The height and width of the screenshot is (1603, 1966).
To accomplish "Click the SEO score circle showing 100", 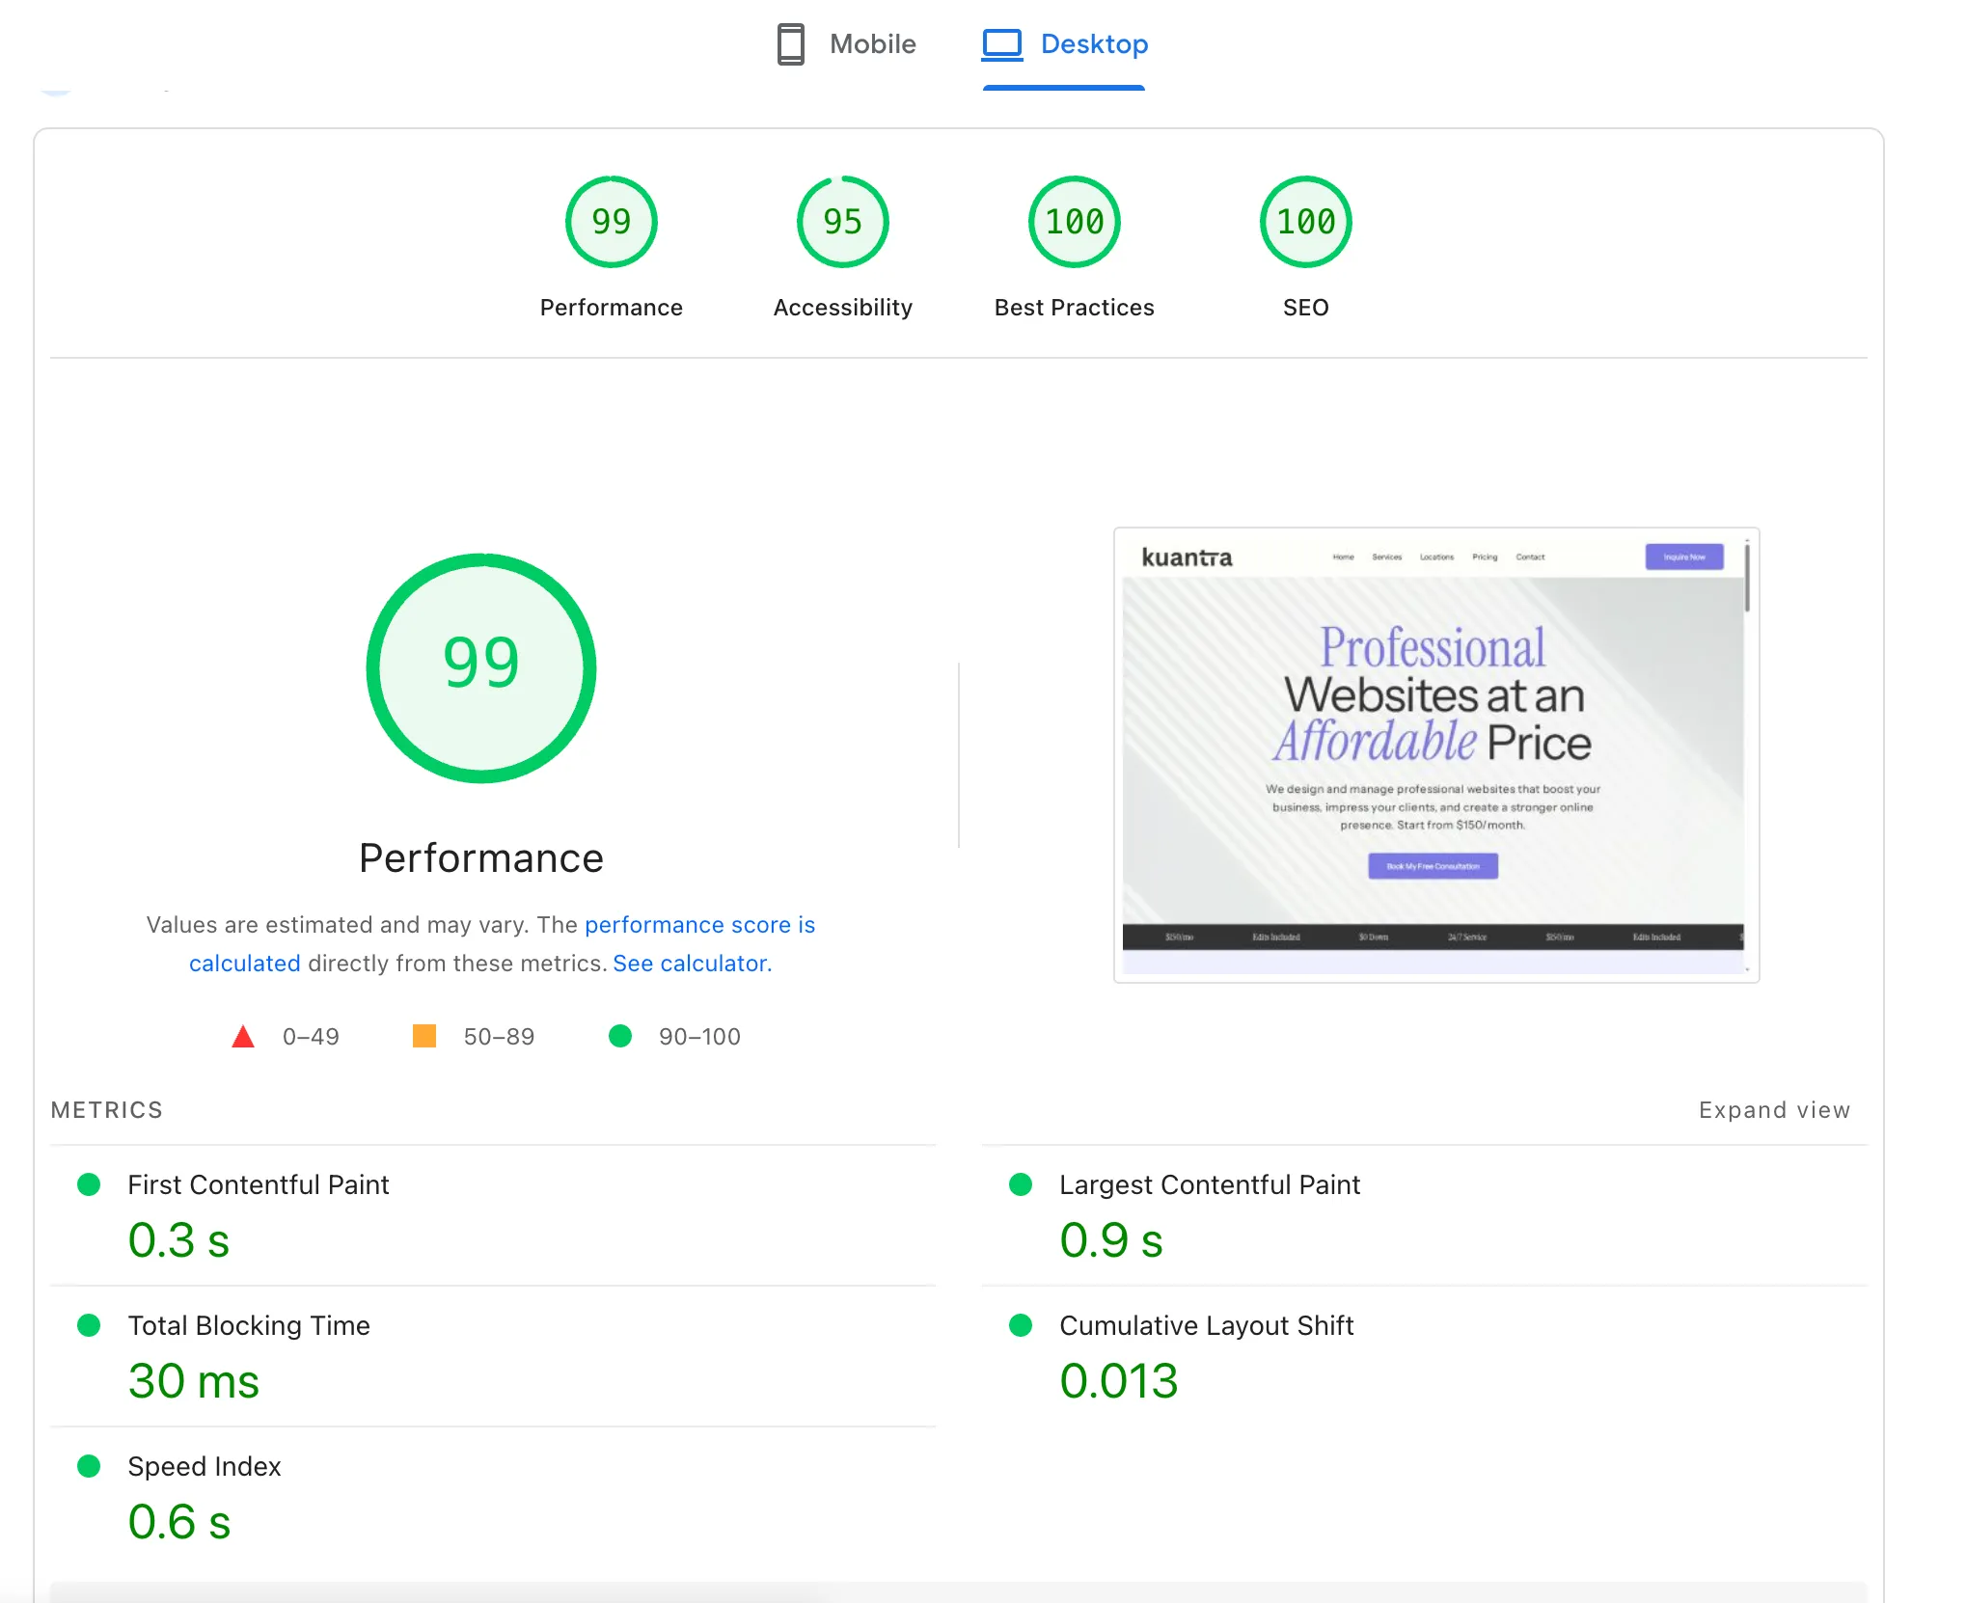I will 1305,222.
